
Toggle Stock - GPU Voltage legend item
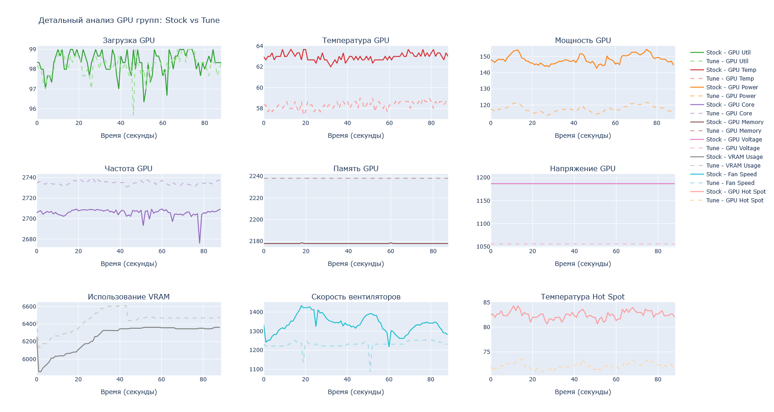(x=734, y=140)
